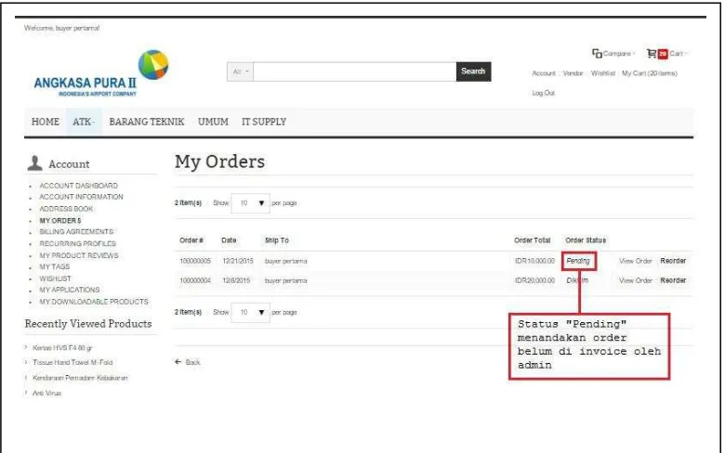Click order total IDR 10,000.00
Image resolution: width=725 pixels, height=453 pixels.
(535, 262)
